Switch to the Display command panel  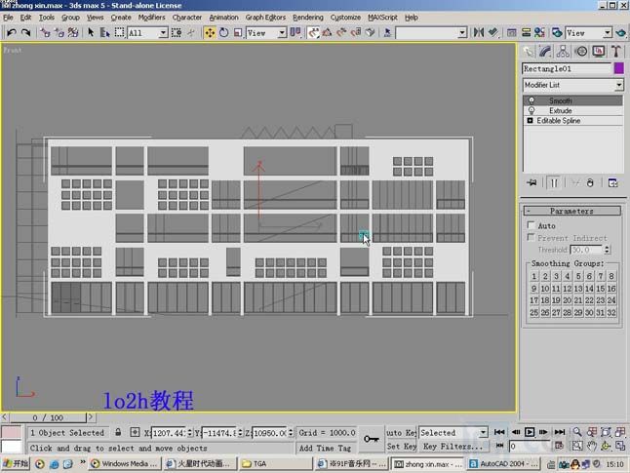599,52
